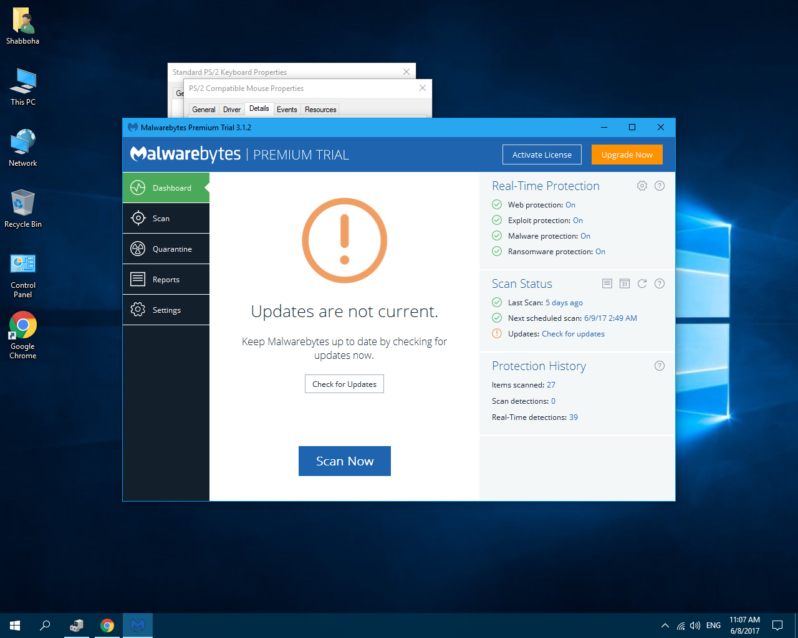Open help for Real-Time Protection

tap(660, 186)
